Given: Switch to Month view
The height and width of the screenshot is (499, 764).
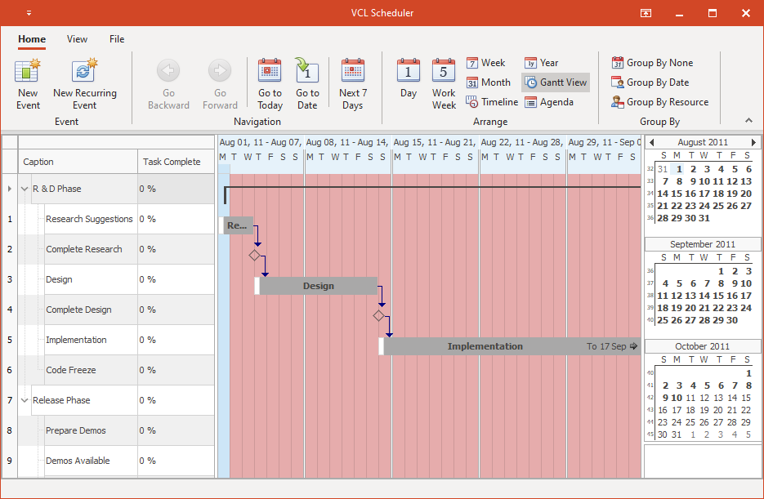Looking at the screenshot, I should pos(489,82).
